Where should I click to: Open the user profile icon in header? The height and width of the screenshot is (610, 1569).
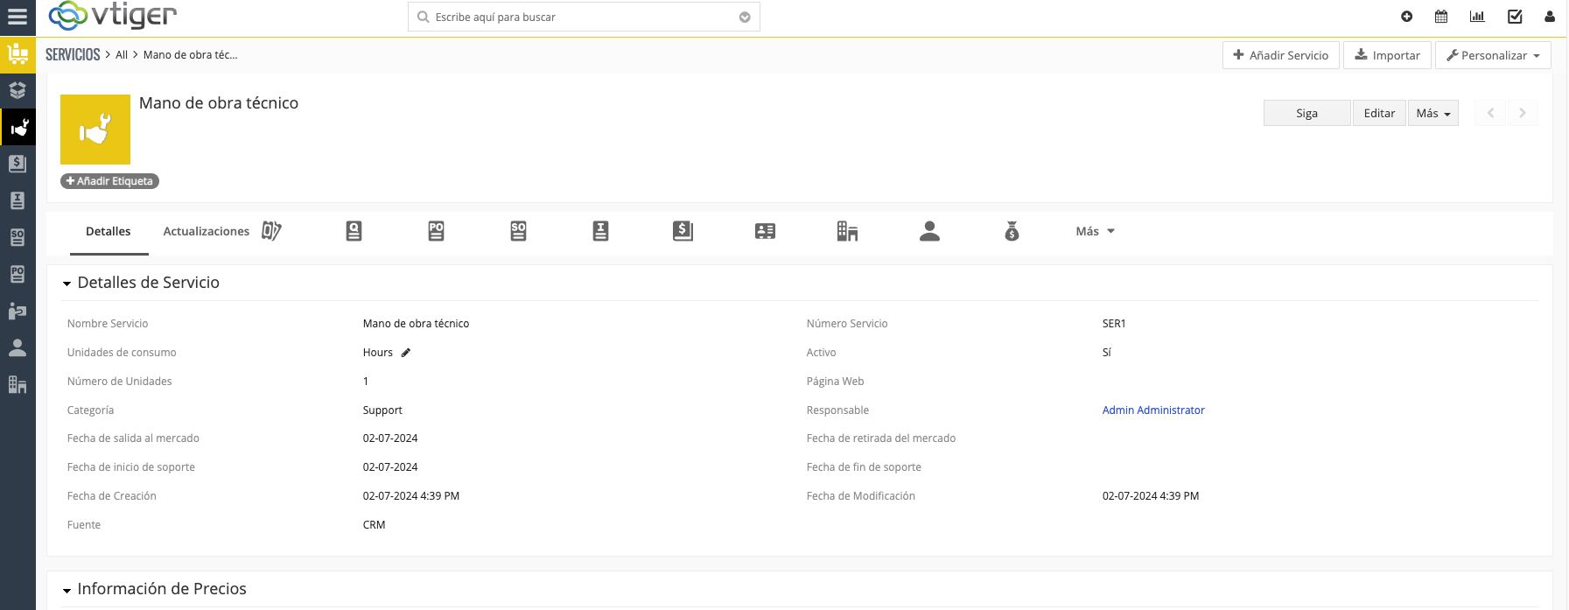point(1550,17)
